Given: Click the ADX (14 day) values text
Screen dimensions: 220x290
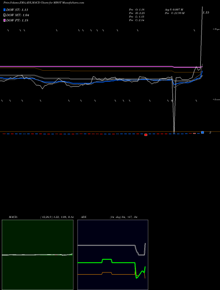Looking at the screenshot, I should click(x=123, y=217).
